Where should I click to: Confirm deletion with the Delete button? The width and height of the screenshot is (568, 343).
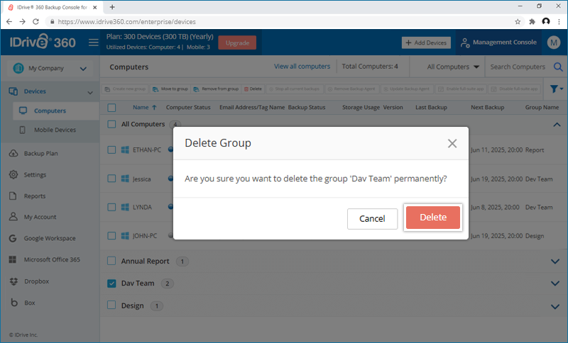[433, 218]
